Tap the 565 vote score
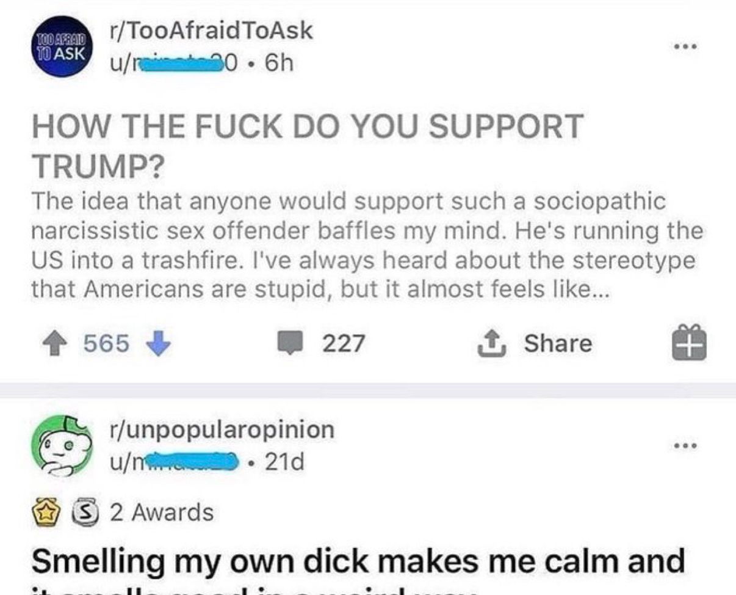736x595 pixels. [x=106, y=344]
